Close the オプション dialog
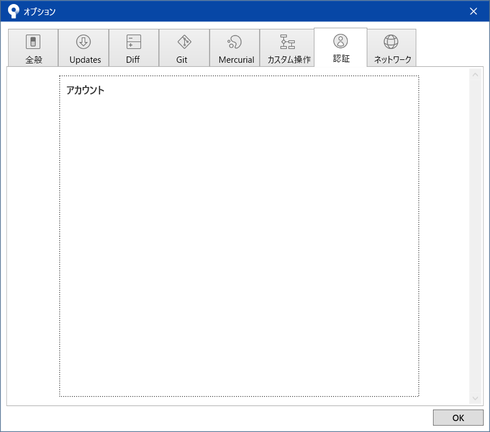This screenshot has width=490, height=432. (473, 12)
